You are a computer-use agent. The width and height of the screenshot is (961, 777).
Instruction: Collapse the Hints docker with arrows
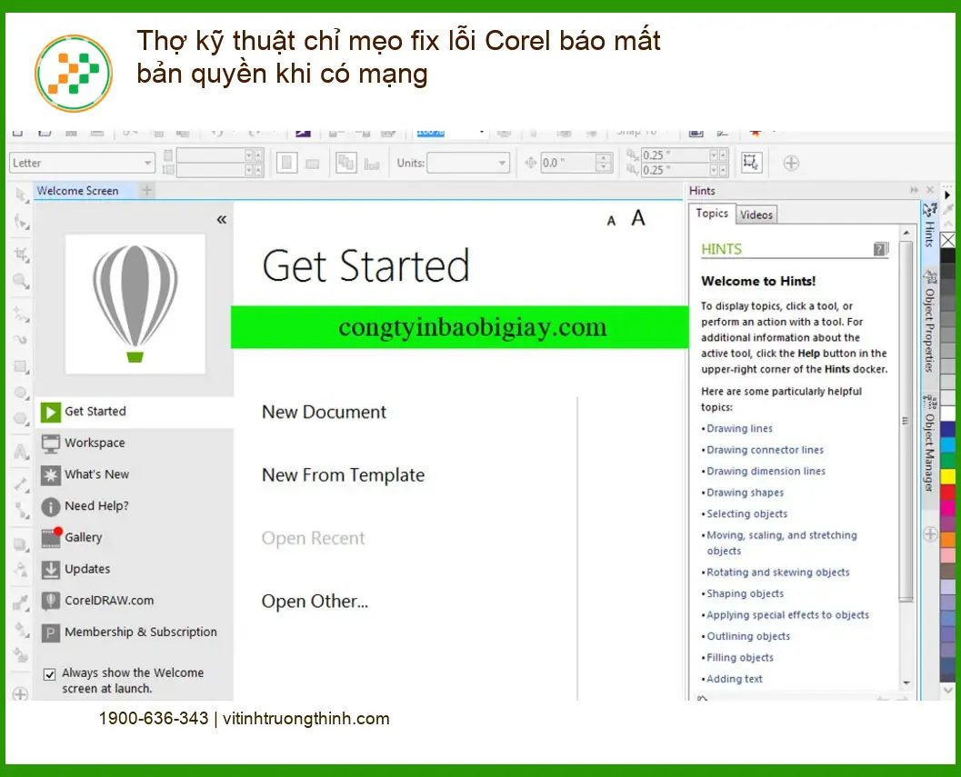point(915,191)
